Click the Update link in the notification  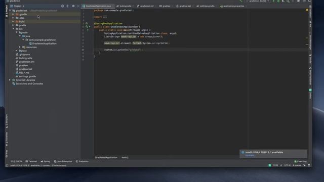[250, 155]
